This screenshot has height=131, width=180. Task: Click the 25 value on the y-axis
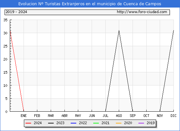pos(5,46)
